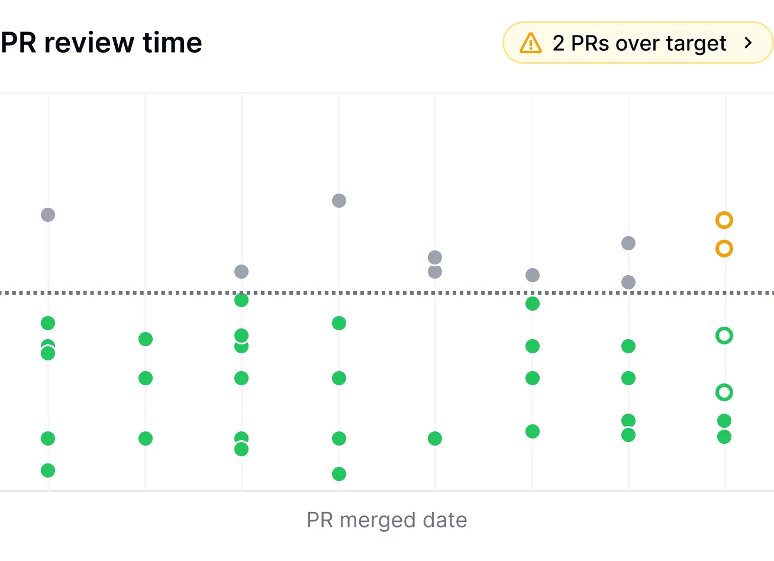The width and height of the screenshot is (774, 561).
Task: Click the "PR review time" heading
Action: tap(102, 43)
